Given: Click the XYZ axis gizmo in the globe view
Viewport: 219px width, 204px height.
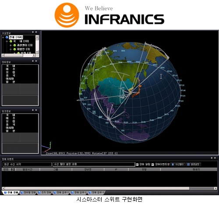Looking at the screenshot, I should click(47, 147).
